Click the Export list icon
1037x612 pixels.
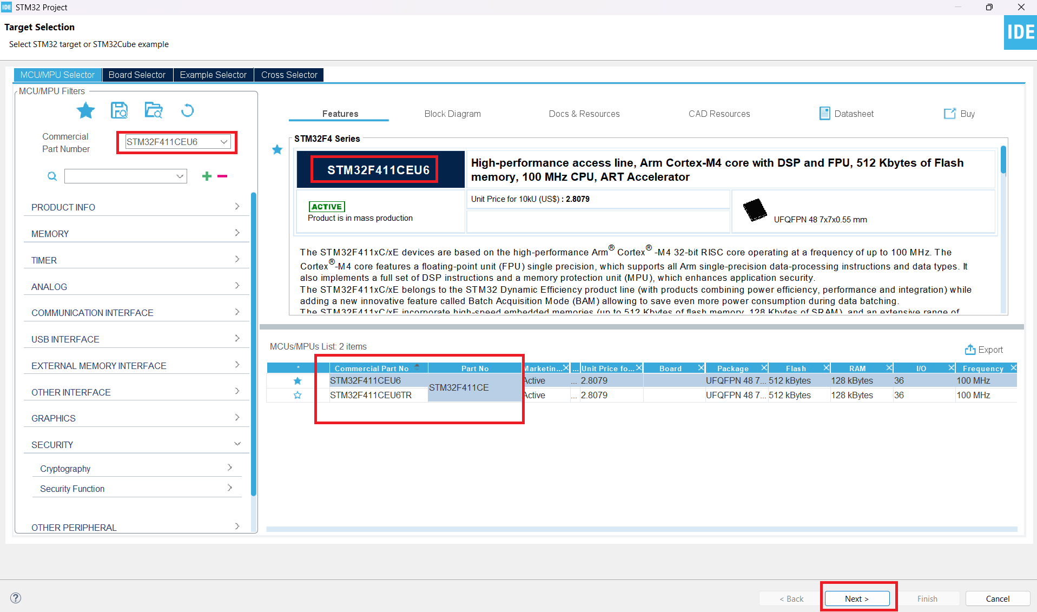click(x=970, y=350)
